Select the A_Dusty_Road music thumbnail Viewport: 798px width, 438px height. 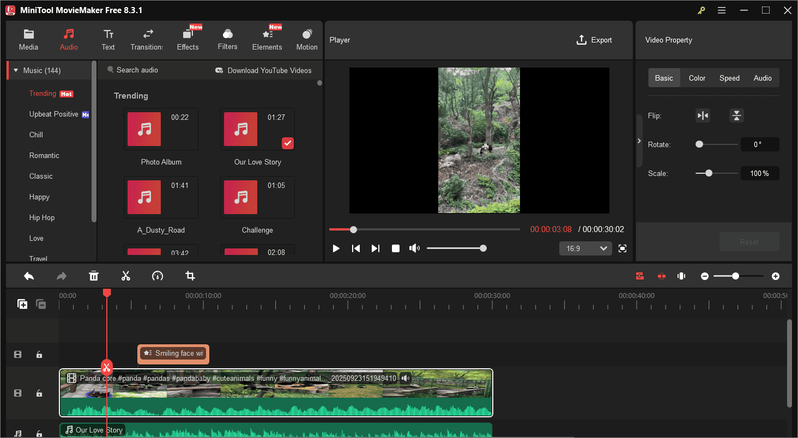point(161,197)
